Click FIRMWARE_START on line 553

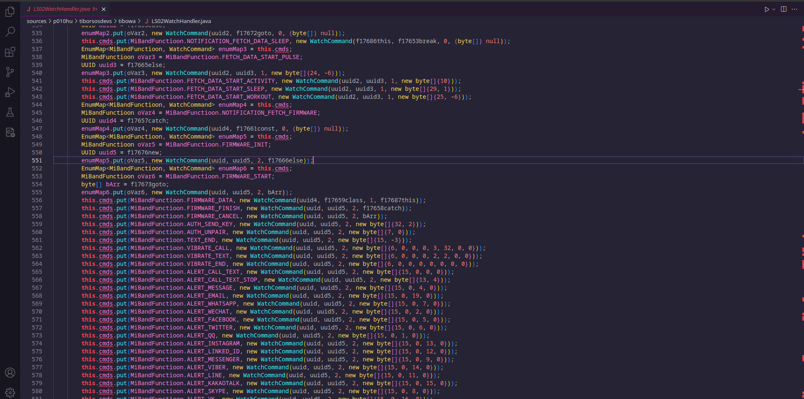click(247, 176)
